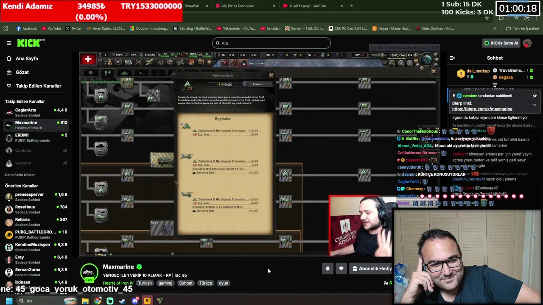Toggle stream notifications bell

[327, 269]
